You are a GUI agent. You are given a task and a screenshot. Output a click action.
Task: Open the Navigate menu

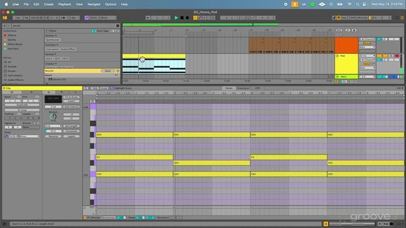coord(94,4)
